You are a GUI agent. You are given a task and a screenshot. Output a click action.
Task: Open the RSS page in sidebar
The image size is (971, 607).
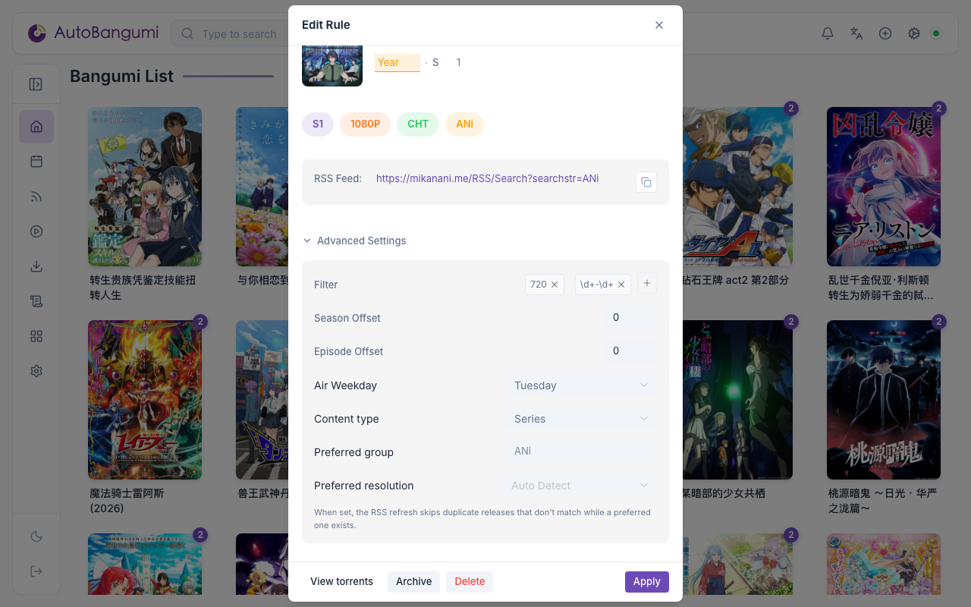click(36, 197)
